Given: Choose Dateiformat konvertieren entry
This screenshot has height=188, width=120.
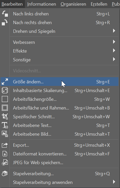Looking at the screenshot, I should coord(60,154).
